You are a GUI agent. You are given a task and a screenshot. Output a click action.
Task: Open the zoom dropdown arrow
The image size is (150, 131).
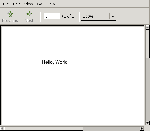pos(112,17)
